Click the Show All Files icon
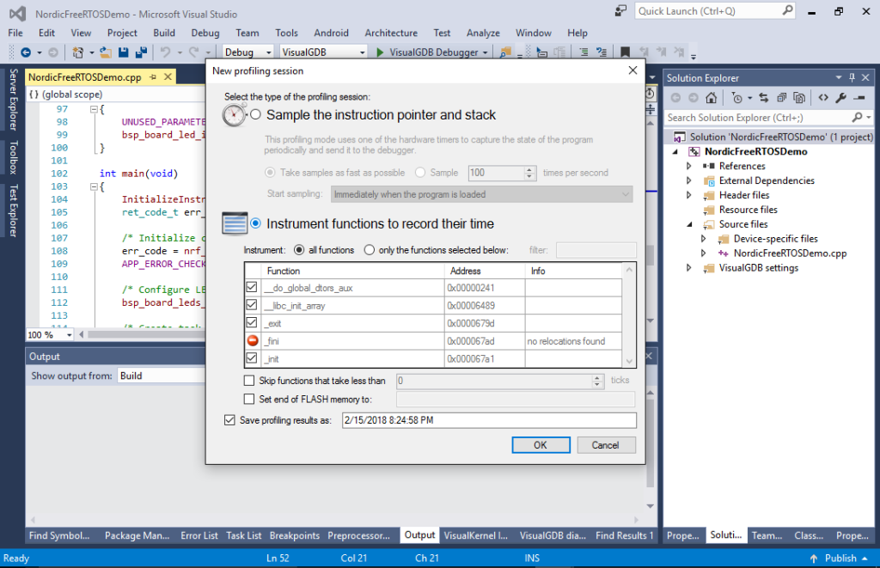 (x=798, y=98)
